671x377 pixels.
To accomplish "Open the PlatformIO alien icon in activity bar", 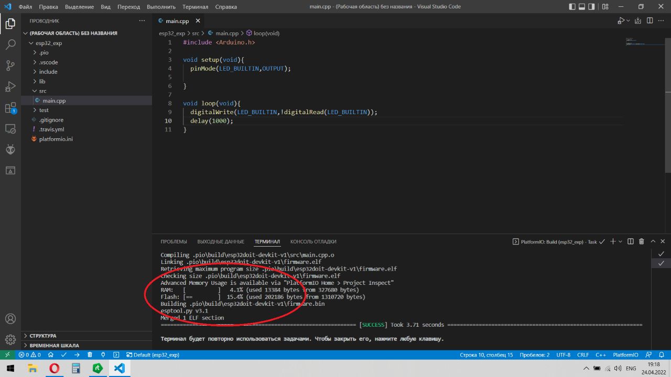I will 10,149.
